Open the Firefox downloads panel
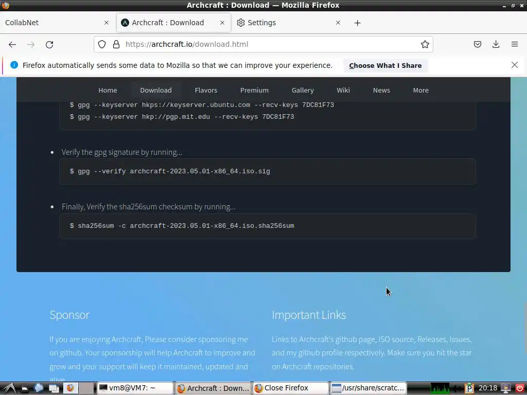Screen dimensions: 527x395 point(496,44)
